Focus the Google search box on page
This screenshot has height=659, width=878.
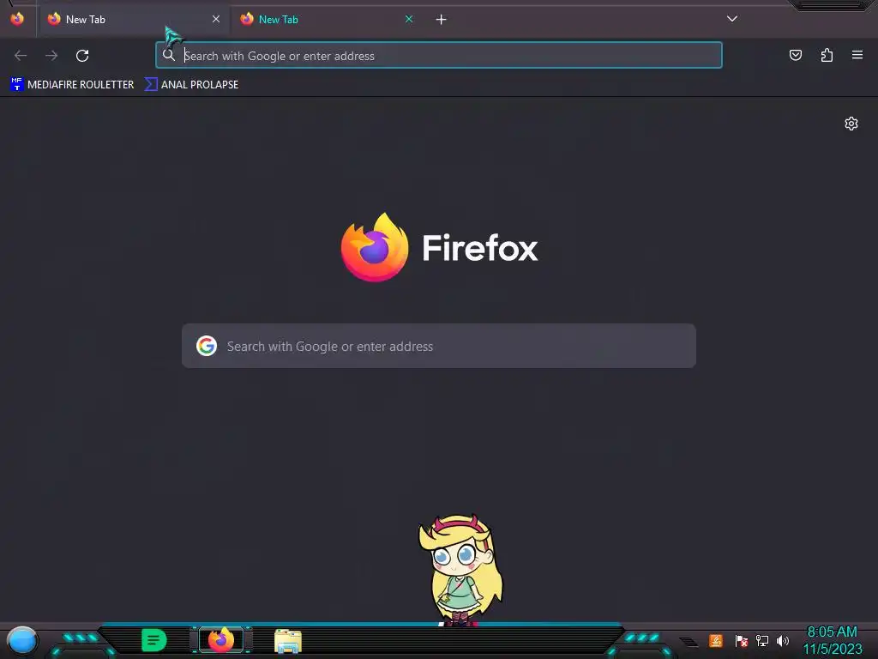tap(438, 346)
